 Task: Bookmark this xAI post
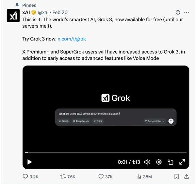[x=176, y=176]
